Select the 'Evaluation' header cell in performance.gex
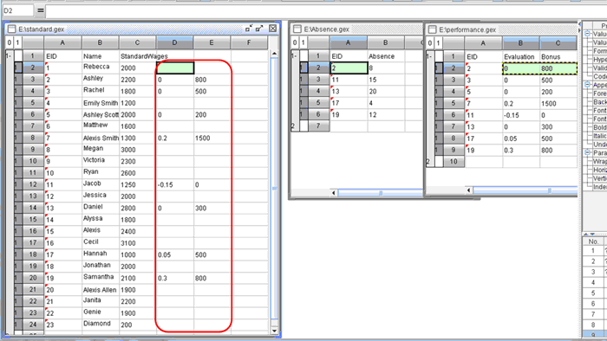607x341 pixels. pos(521,57)
